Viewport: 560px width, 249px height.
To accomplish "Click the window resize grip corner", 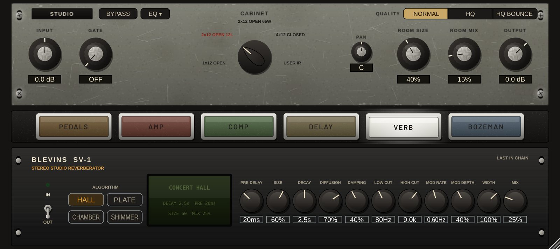I will [555, 244].
